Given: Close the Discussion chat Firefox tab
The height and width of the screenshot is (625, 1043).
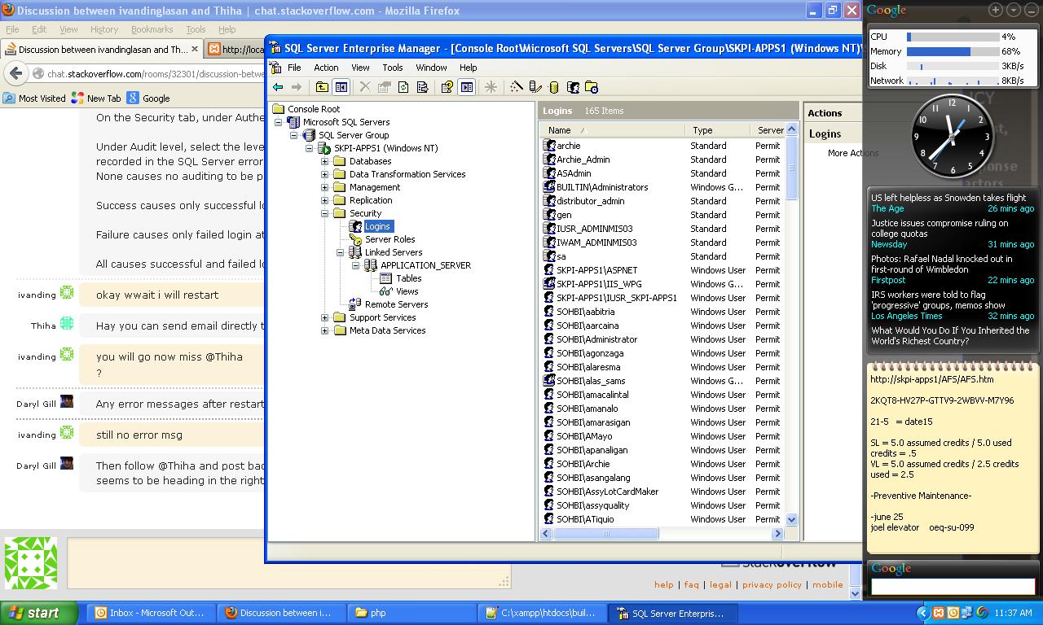Looking at the screenshot, I should point(194,49).
